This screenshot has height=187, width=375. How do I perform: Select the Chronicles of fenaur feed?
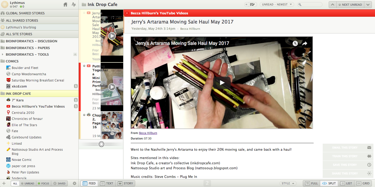pos(27,119)
